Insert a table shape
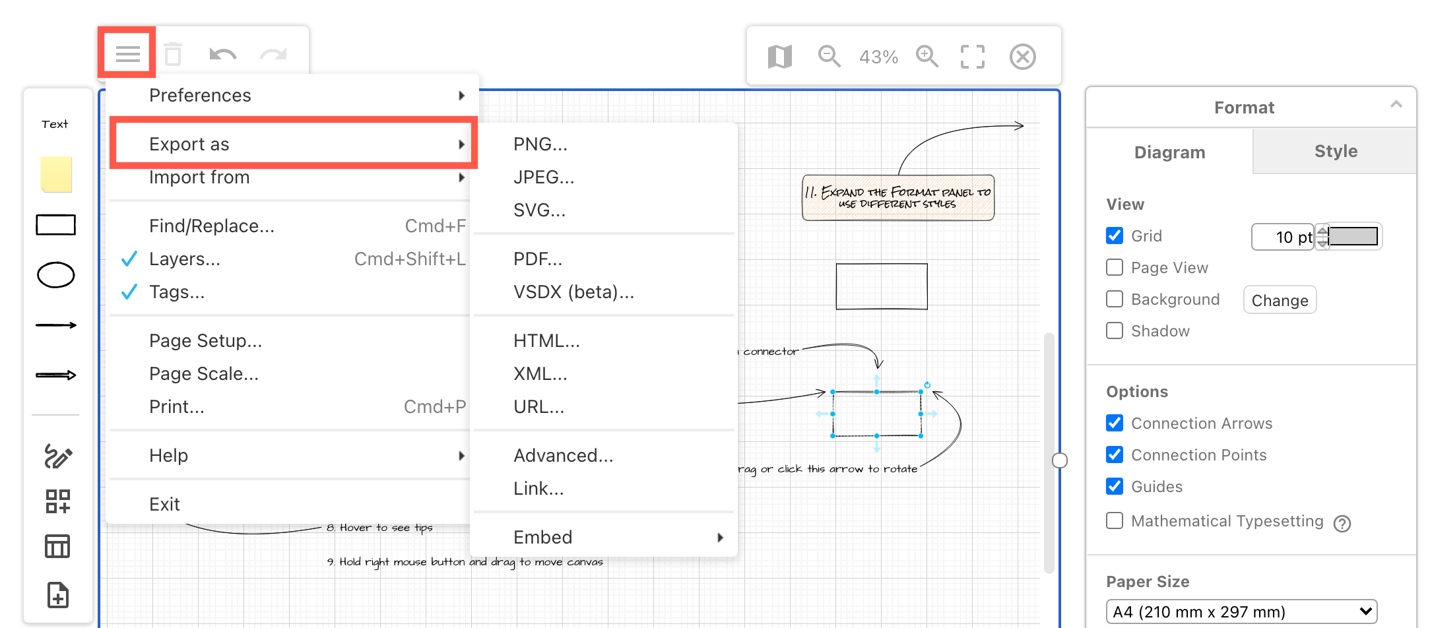 (x=57, y=546)
